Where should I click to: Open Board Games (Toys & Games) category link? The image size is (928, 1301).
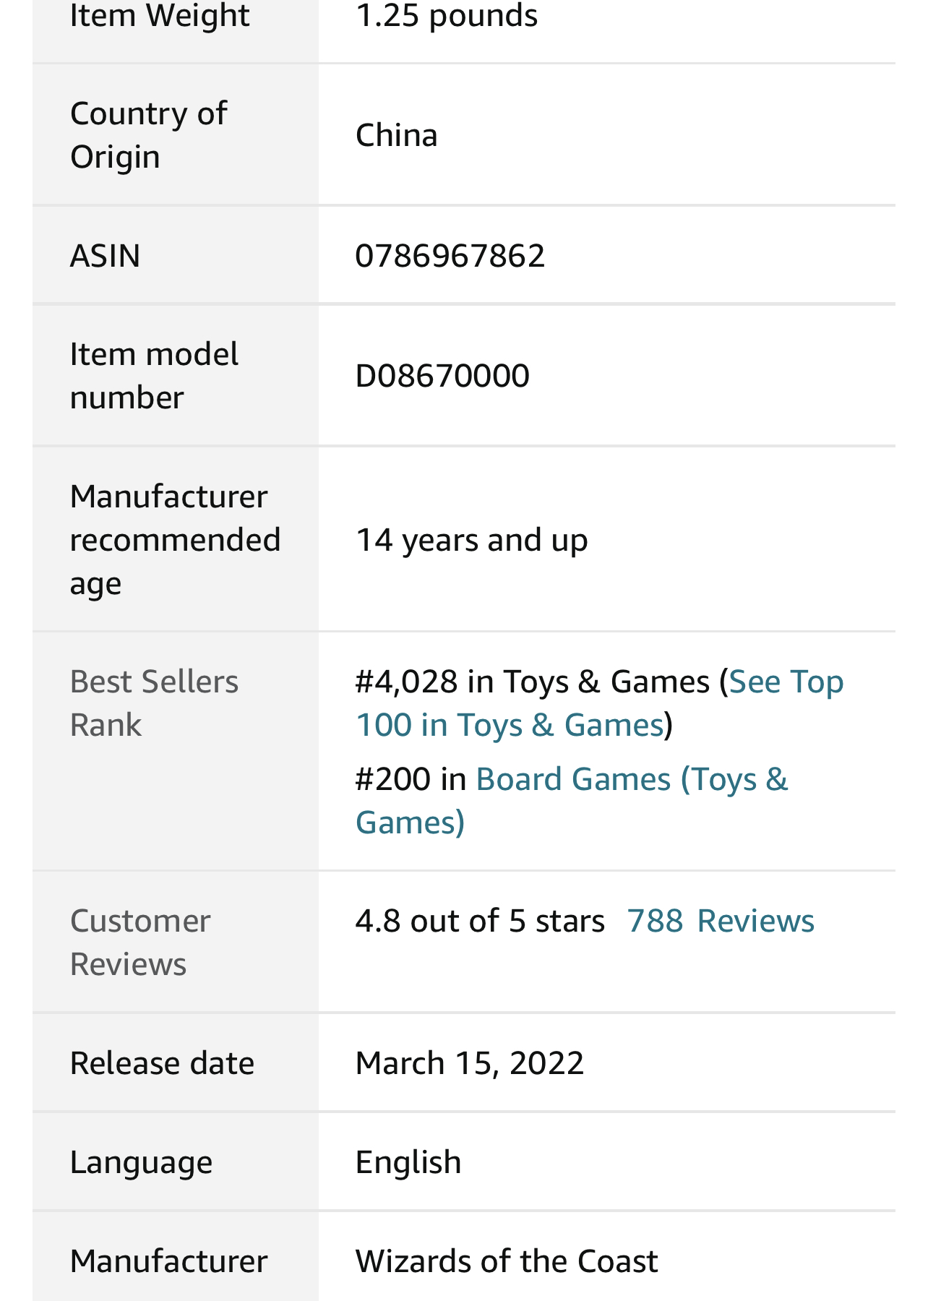(572, 801)
